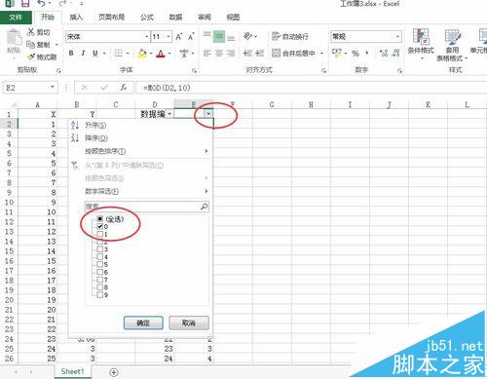The width and height of the screenshot is (487, 379).
Task: Open the font size 11 dropdown
Action: coord(169,37)
